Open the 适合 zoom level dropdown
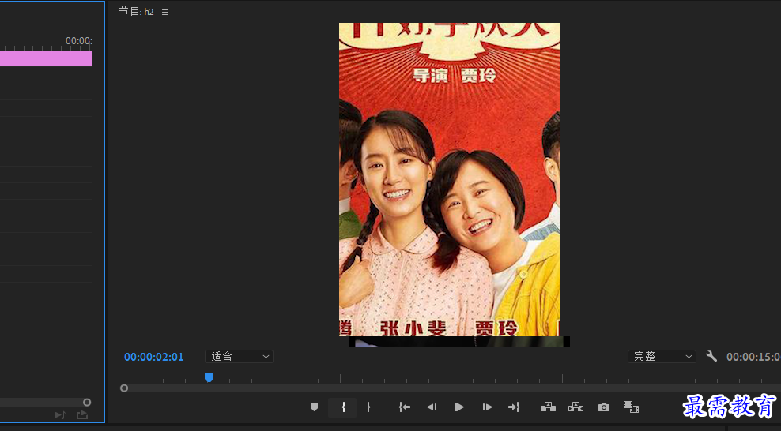Screen dimensions: 781x431 click(239, 357)
